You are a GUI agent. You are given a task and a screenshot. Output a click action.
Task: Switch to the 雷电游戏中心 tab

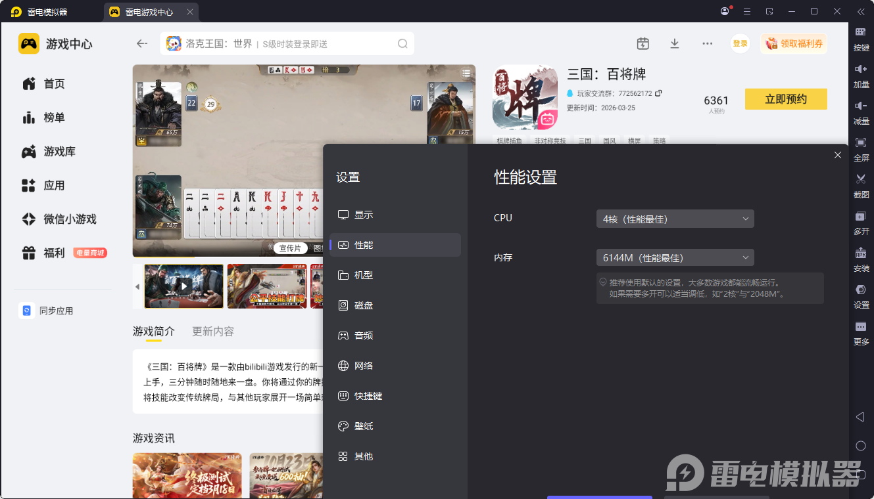click(151, 12)
